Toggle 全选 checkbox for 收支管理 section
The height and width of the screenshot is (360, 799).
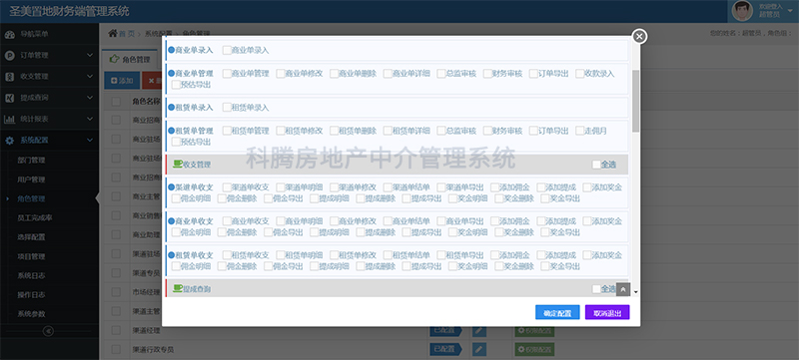coord(596,165)
